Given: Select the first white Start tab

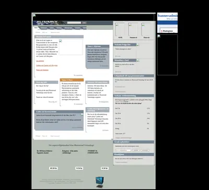Looking at the screenshot, I should 36,28.
